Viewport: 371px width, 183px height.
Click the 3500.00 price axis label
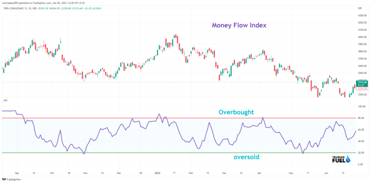point(362,73)
